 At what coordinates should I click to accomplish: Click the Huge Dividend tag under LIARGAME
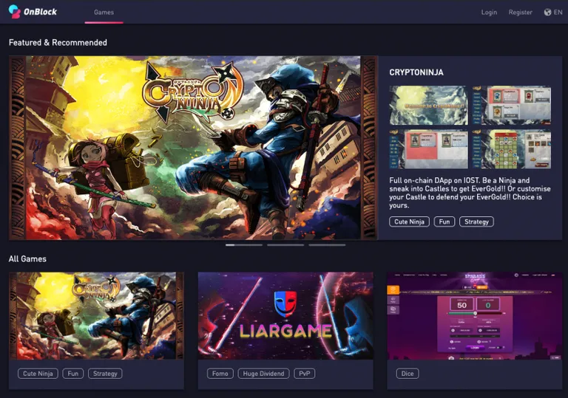click(264, 374)
